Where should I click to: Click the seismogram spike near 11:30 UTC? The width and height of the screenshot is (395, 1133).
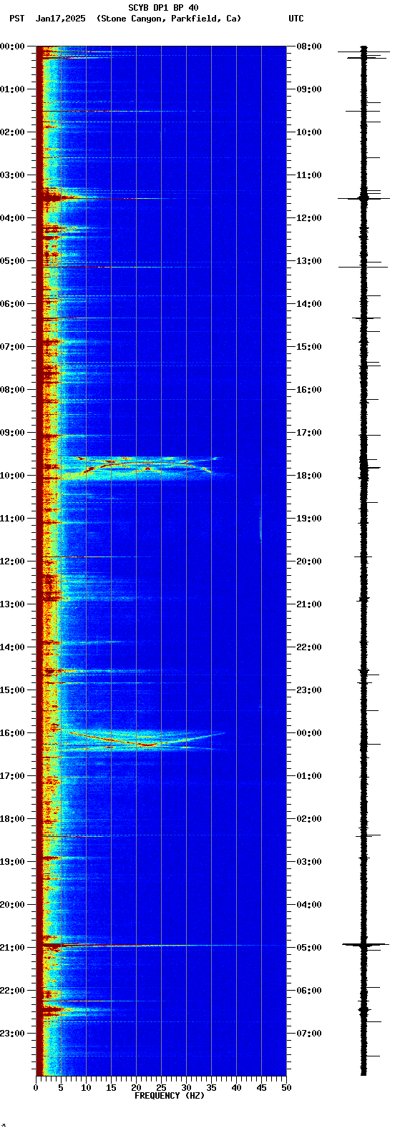pos(364,198)
